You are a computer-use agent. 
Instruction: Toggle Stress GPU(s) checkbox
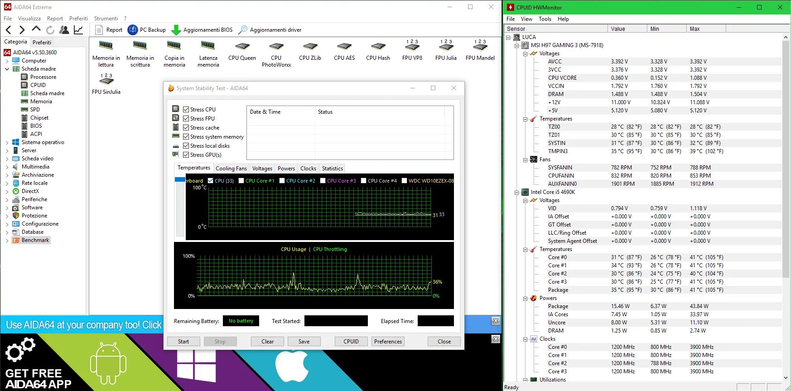[x=186, y=154]
